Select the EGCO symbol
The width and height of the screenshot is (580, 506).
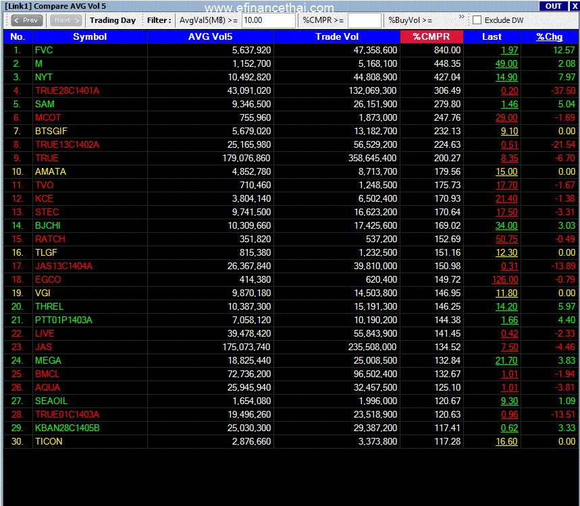48,279
